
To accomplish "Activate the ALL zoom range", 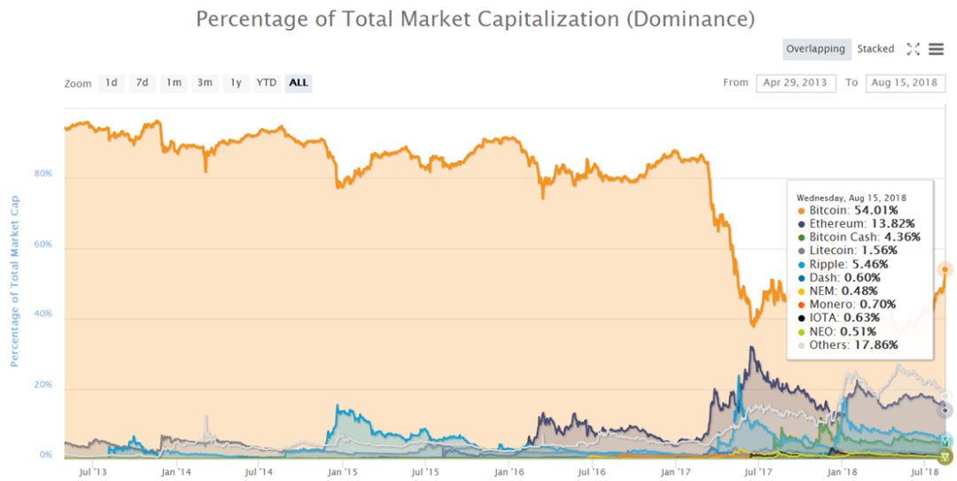I will point(299,82).
